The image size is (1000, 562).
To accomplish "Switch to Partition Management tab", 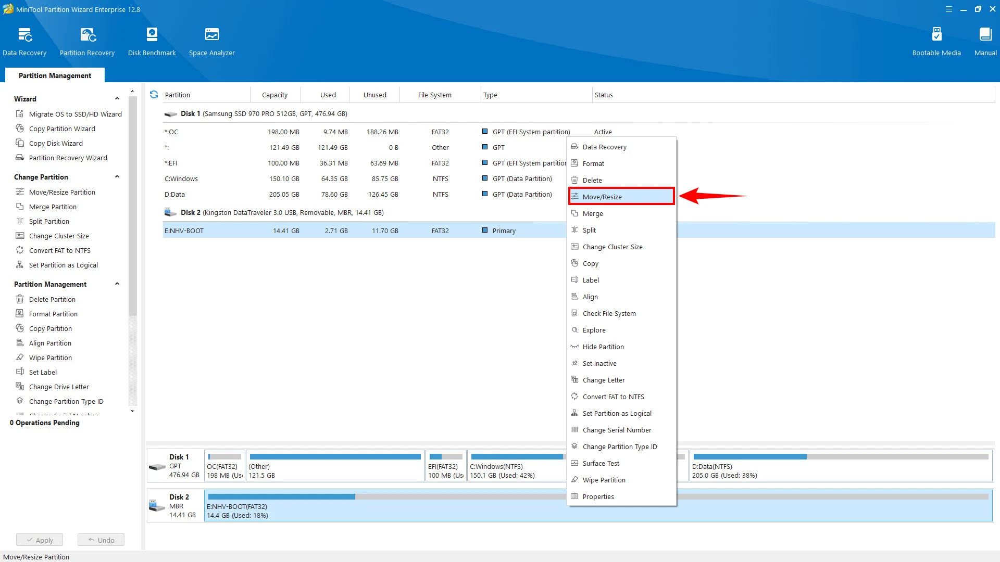I will coord(55,75).
